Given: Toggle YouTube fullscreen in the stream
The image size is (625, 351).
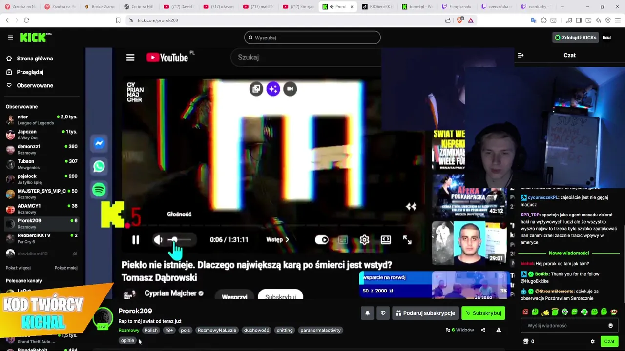Looking at the screenshot, I should [407, 240].
